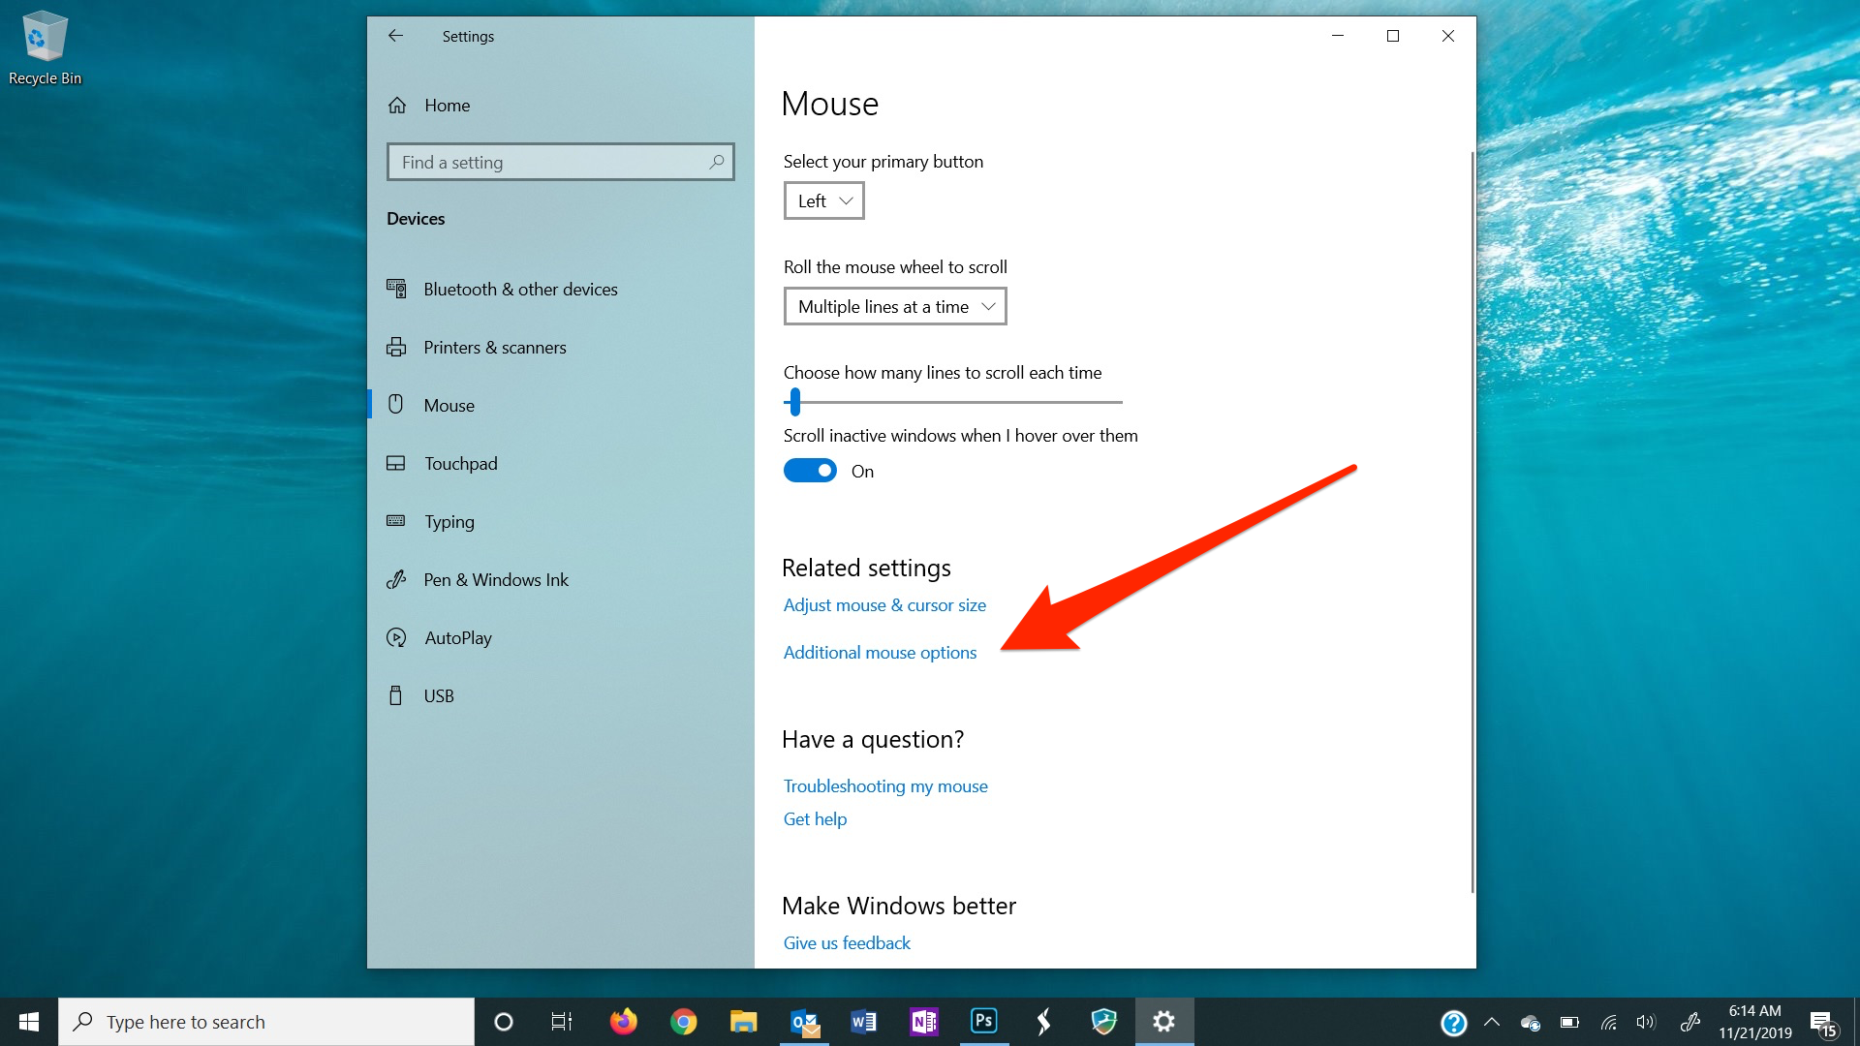Go back to the previous Settings page
The width and height of the screenshot is (1860, 1046).
[396, 36]
